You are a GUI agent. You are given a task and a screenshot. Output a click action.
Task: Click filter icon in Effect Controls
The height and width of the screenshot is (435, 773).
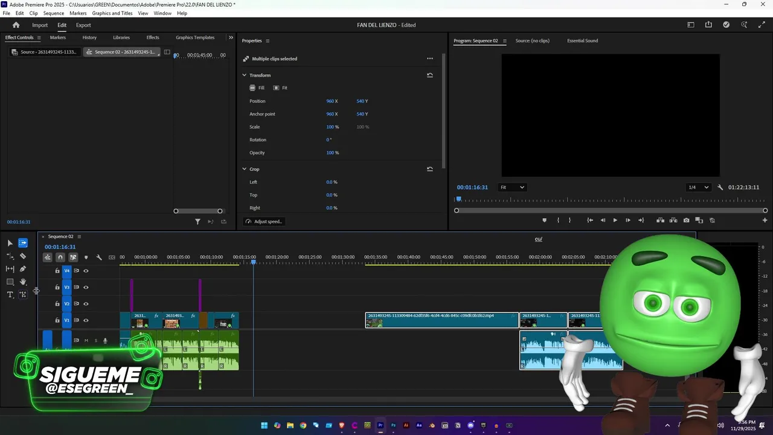197,222
